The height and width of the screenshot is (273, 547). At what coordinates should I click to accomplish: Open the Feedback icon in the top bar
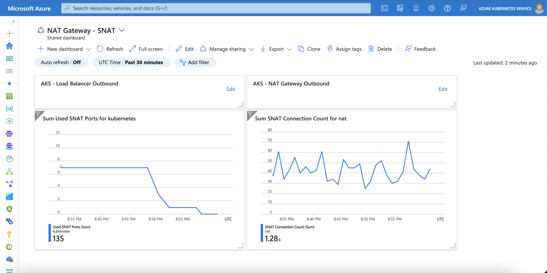[463, 8]
